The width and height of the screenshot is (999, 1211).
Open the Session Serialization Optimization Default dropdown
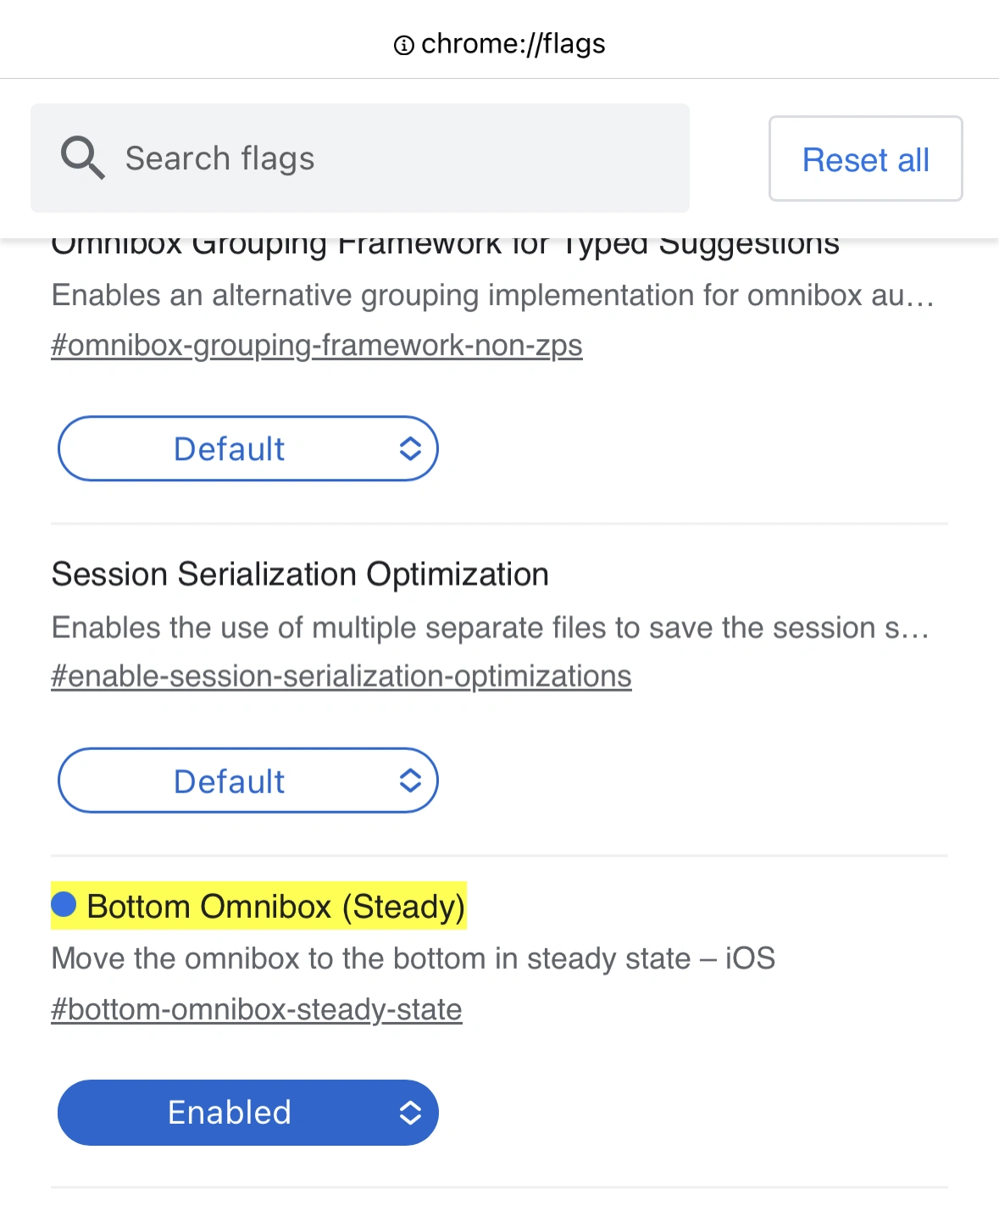(247, 780)
